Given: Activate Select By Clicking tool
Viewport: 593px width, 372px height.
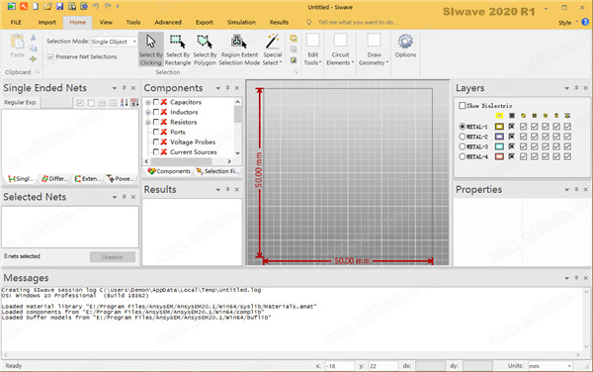Looking at the screenshot, I should click(x=151, y=49).
